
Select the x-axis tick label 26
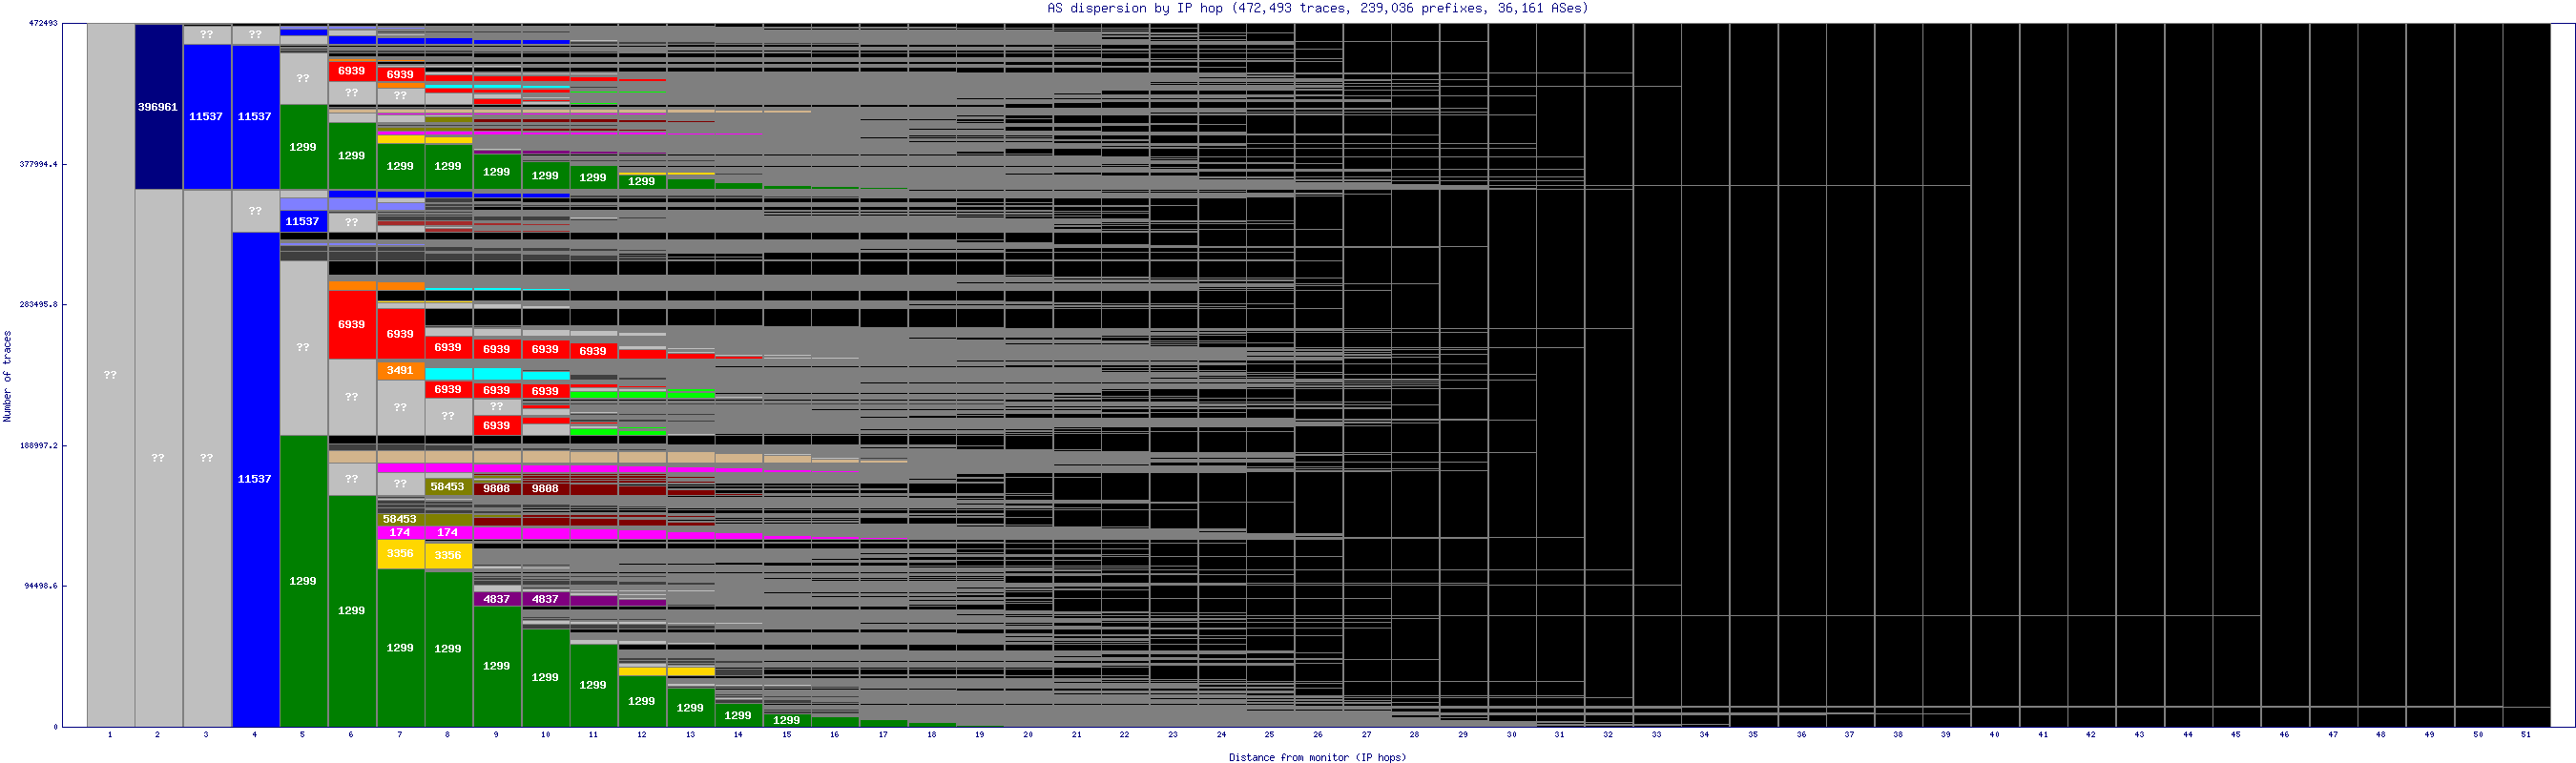point(1318,734)
